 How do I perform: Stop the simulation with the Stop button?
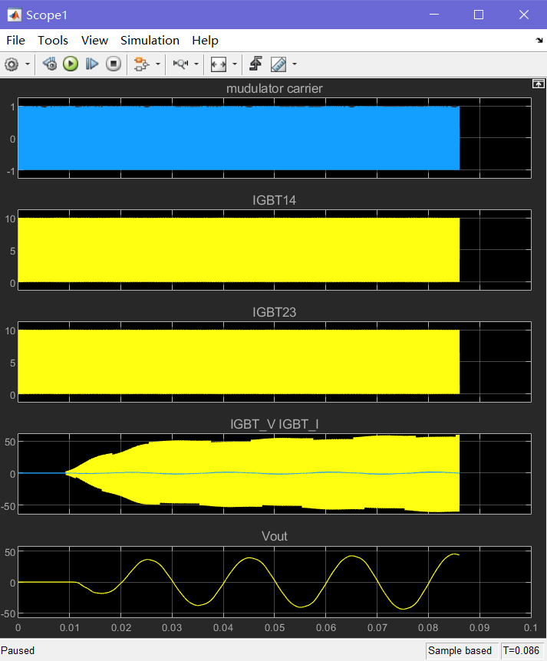coord(114,64)
